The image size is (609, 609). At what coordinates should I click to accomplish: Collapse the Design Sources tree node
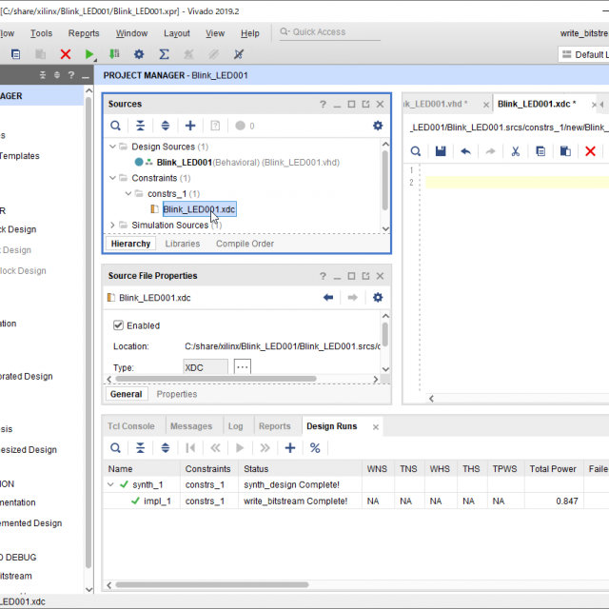pos(112,147)
